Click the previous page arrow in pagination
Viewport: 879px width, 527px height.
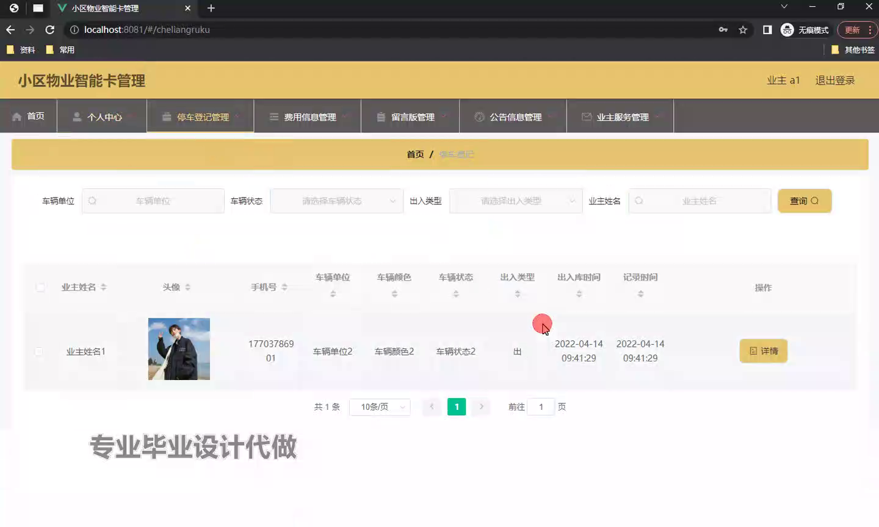[x=432, y=407]
